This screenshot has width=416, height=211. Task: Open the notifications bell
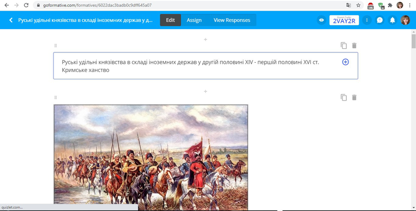(393, 20)
